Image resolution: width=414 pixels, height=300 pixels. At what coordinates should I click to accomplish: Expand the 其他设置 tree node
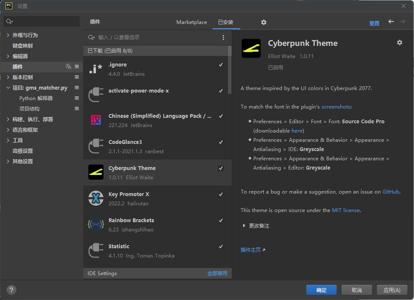coord(8,161)
